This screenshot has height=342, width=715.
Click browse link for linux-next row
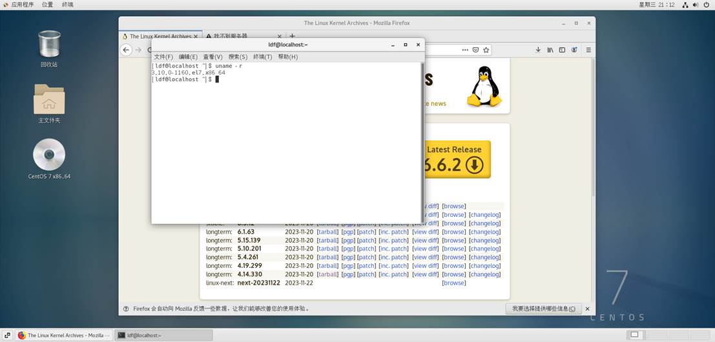click(x=454, y=283)
